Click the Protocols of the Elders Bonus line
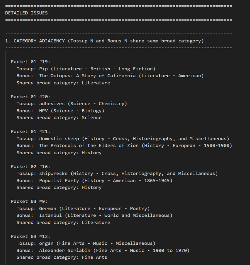The width and height of the screenshot is (250, 265). pos(124,146)
